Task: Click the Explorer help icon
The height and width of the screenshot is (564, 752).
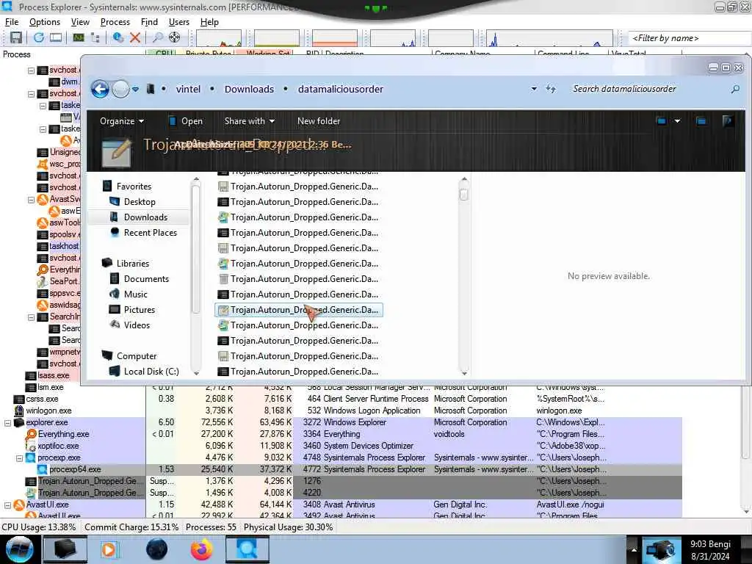Action: coord(728,121)
